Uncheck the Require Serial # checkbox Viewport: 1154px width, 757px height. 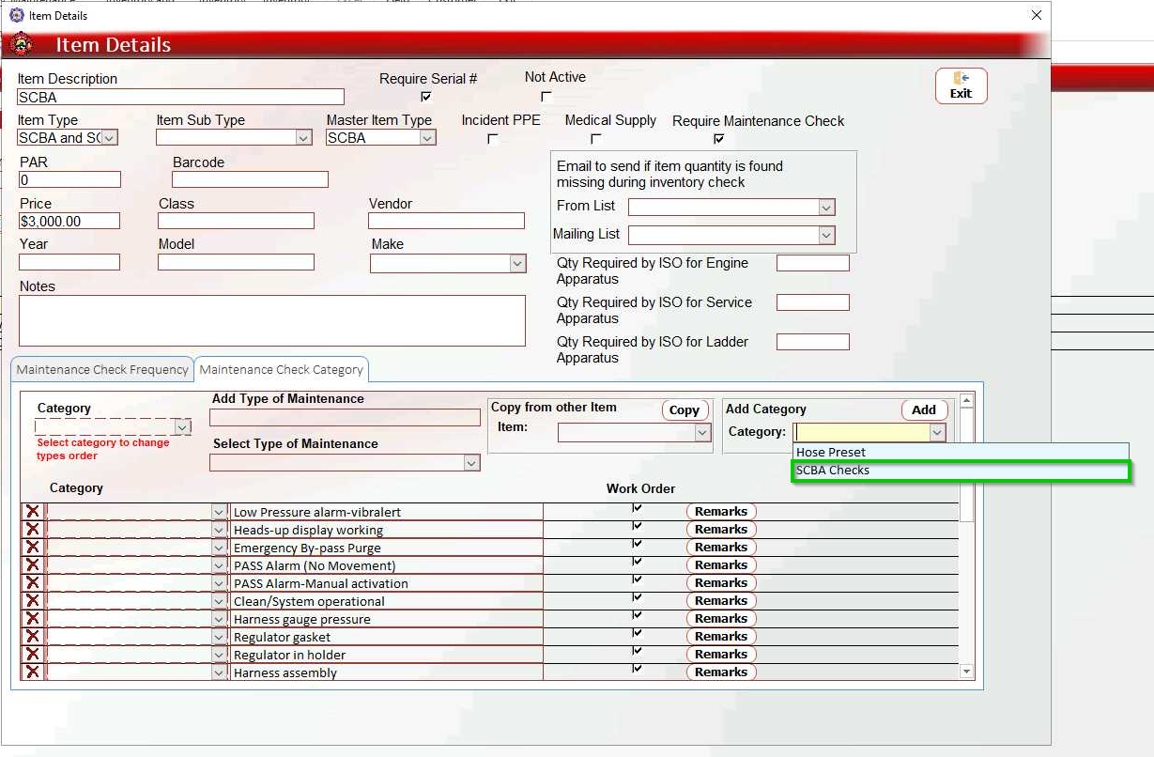pyautogui.click(x=426, y=97)
